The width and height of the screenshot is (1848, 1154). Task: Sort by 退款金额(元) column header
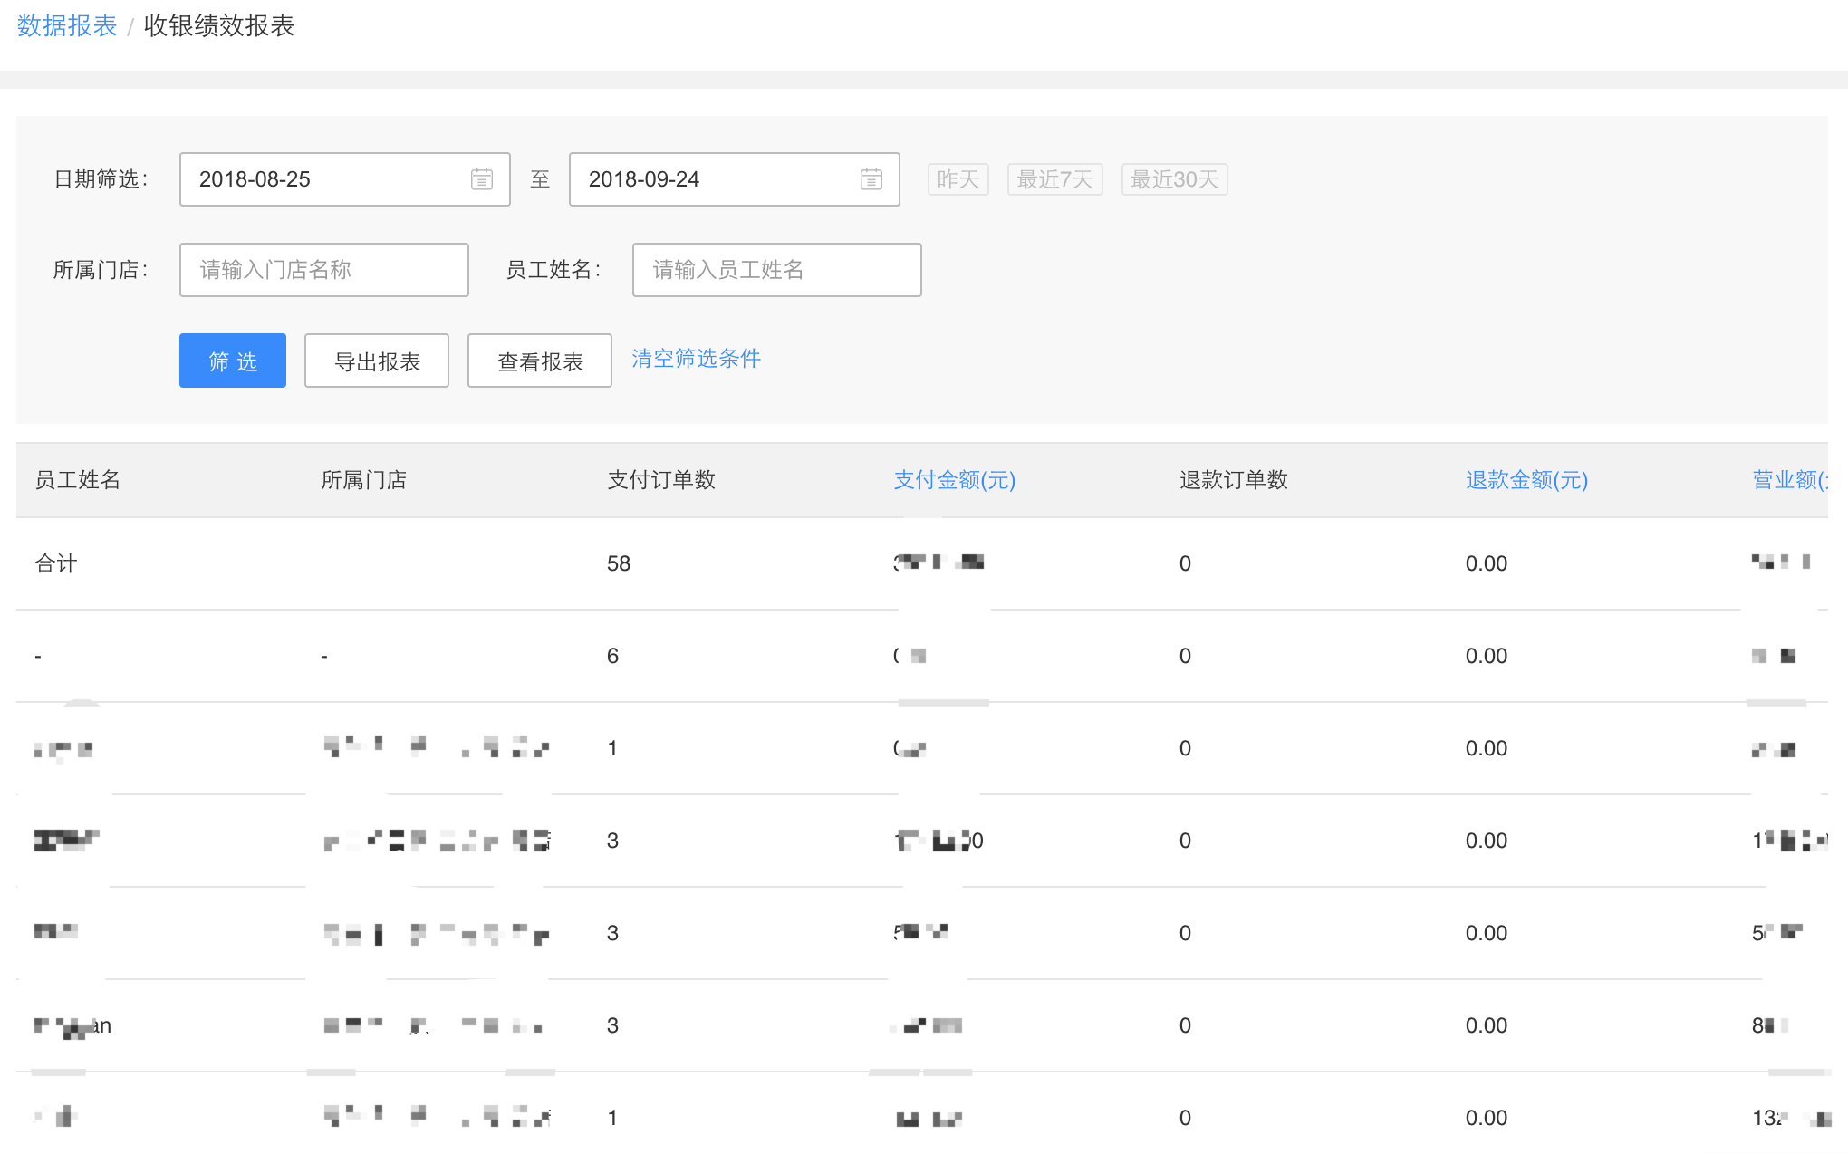(1527, 480)
